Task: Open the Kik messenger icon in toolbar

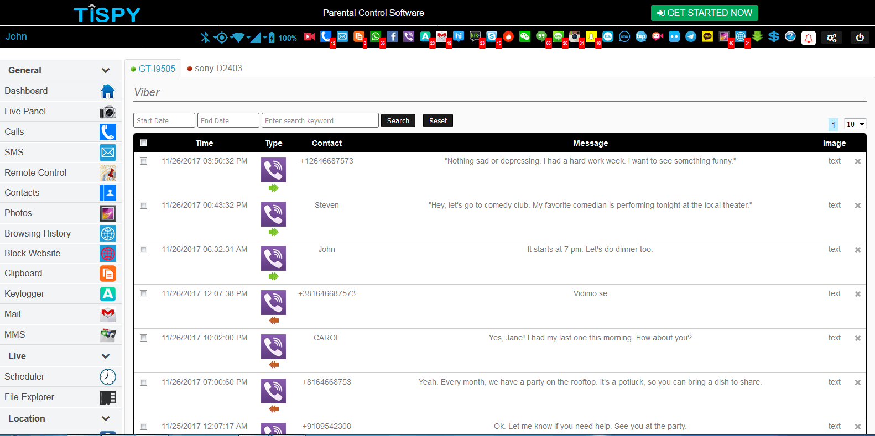Action: (475, 36)
